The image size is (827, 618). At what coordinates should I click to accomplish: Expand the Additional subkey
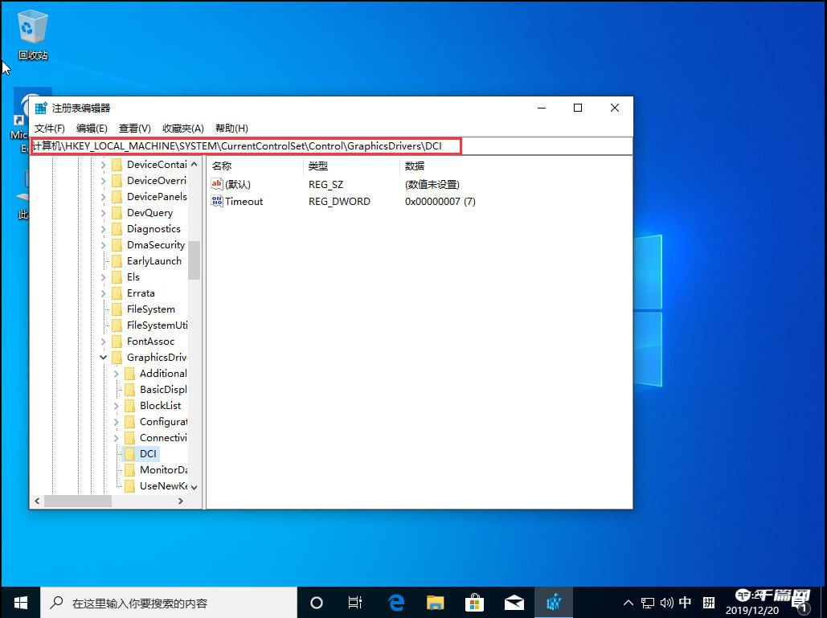tap(117, 373)
